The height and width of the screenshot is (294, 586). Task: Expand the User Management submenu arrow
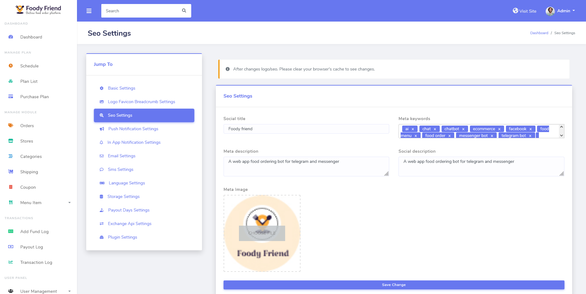pyautogui.click(x=70, y=291)
